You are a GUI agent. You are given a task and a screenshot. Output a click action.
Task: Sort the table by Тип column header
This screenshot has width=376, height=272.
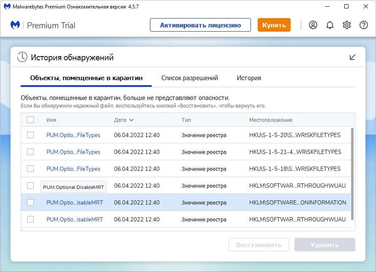click(x=186, y=120)
